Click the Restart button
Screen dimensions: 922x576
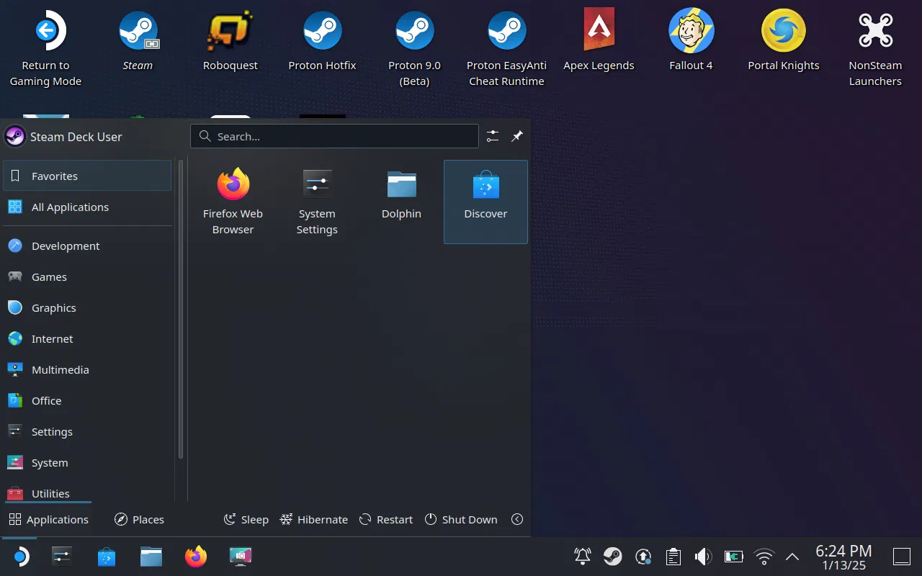[x=386, y=519]
